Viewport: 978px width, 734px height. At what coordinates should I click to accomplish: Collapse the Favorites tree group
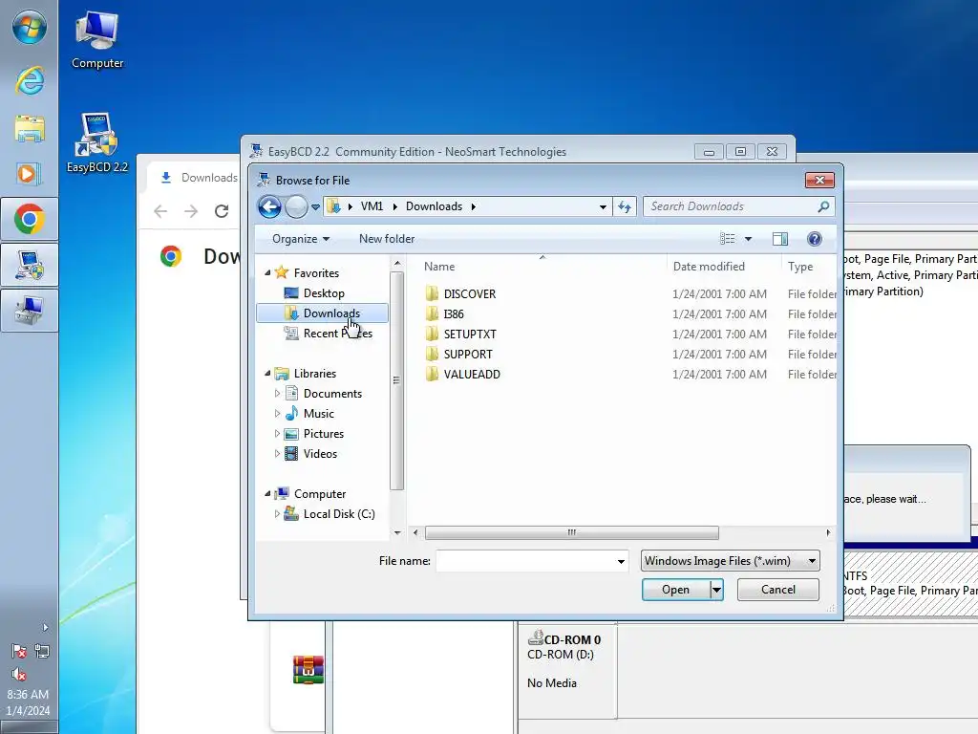click(x=267, y=272)
